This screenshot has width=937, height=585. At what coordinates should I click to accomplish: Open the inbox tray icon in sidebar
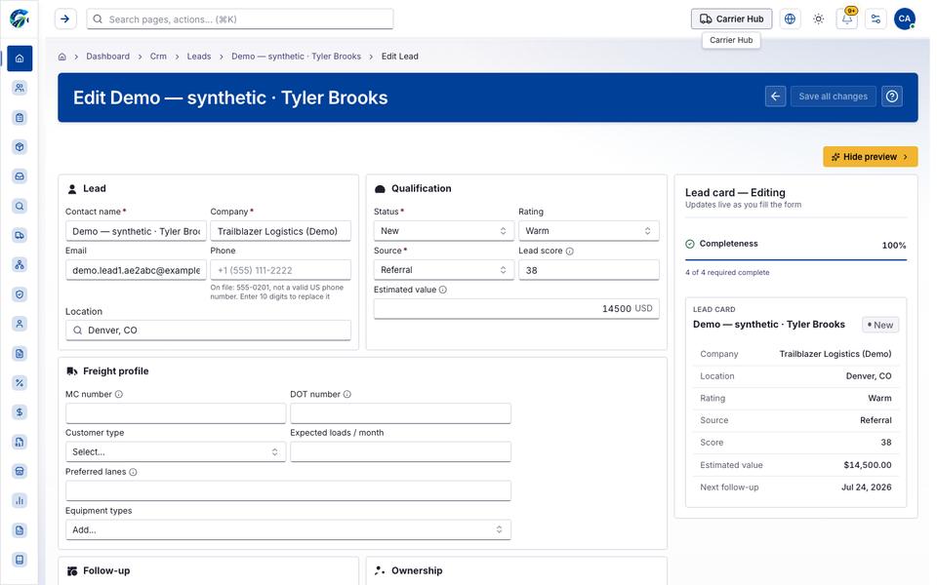[x=20, y=176]
